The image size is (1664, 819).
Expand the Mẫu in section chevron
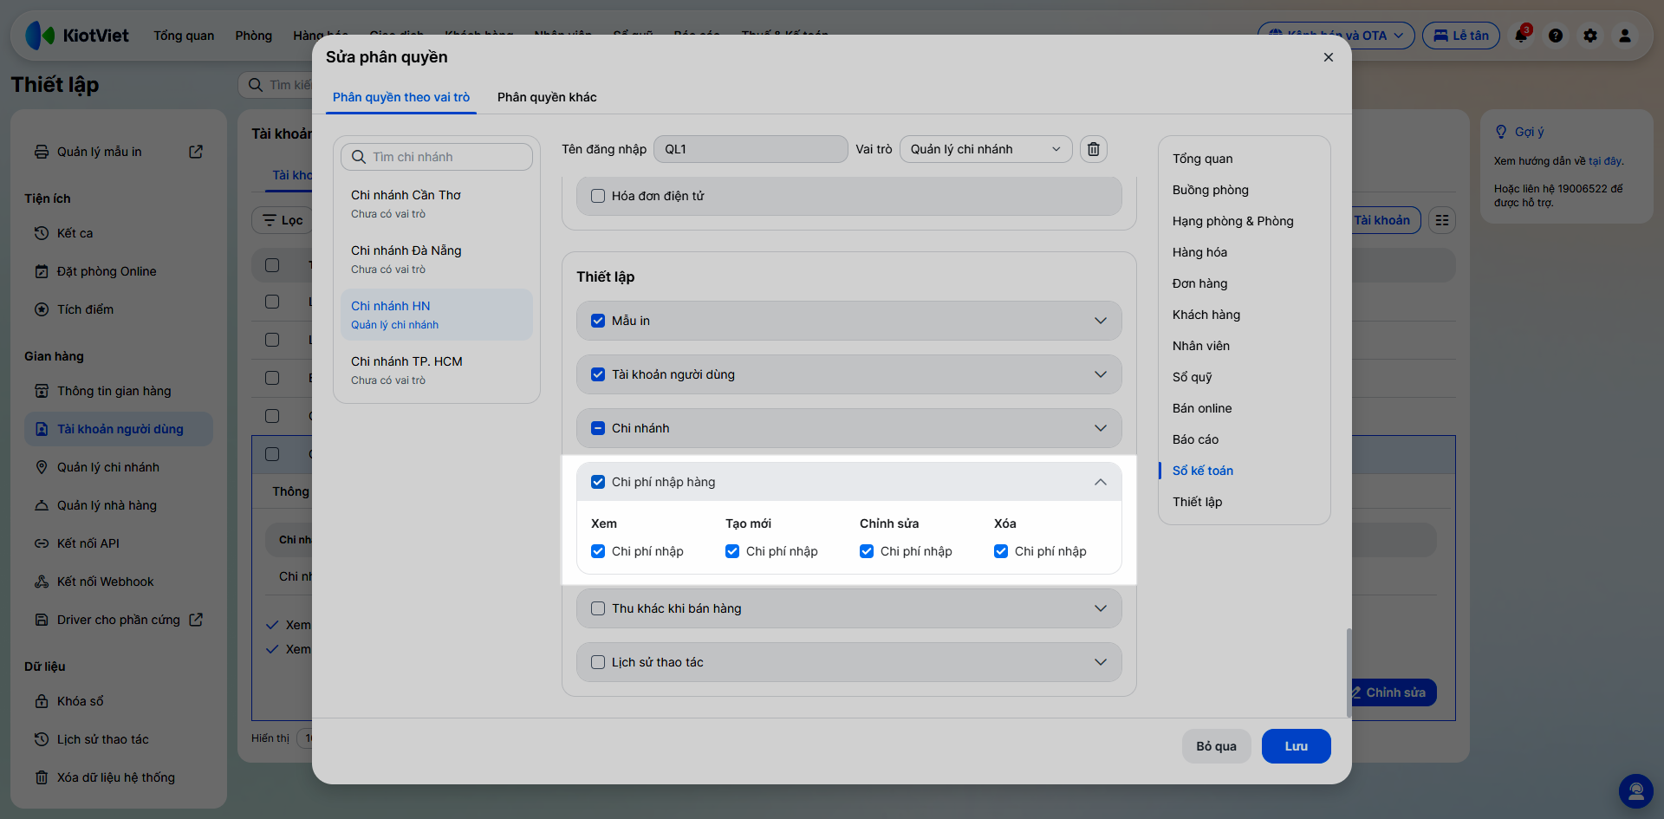point(1101,321)
